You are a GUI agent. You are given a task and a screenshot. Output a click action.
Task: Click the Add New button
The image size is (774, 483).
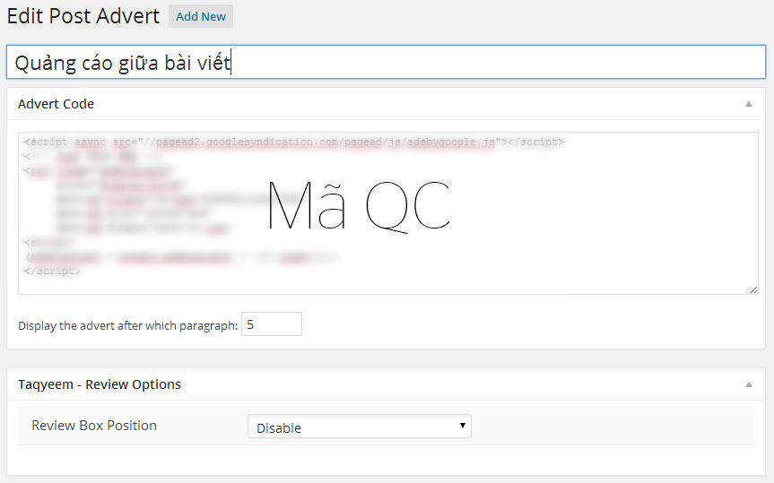click(x=200, y=16)
